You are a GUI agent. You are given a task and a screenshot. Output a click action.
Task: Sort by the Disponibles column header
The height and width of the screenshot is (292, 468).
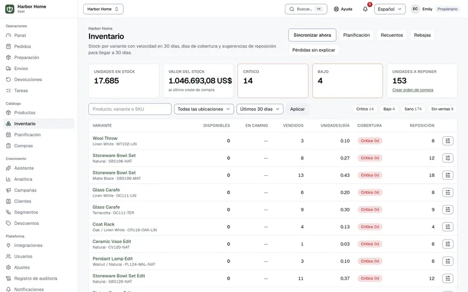(x=216, y=126)
